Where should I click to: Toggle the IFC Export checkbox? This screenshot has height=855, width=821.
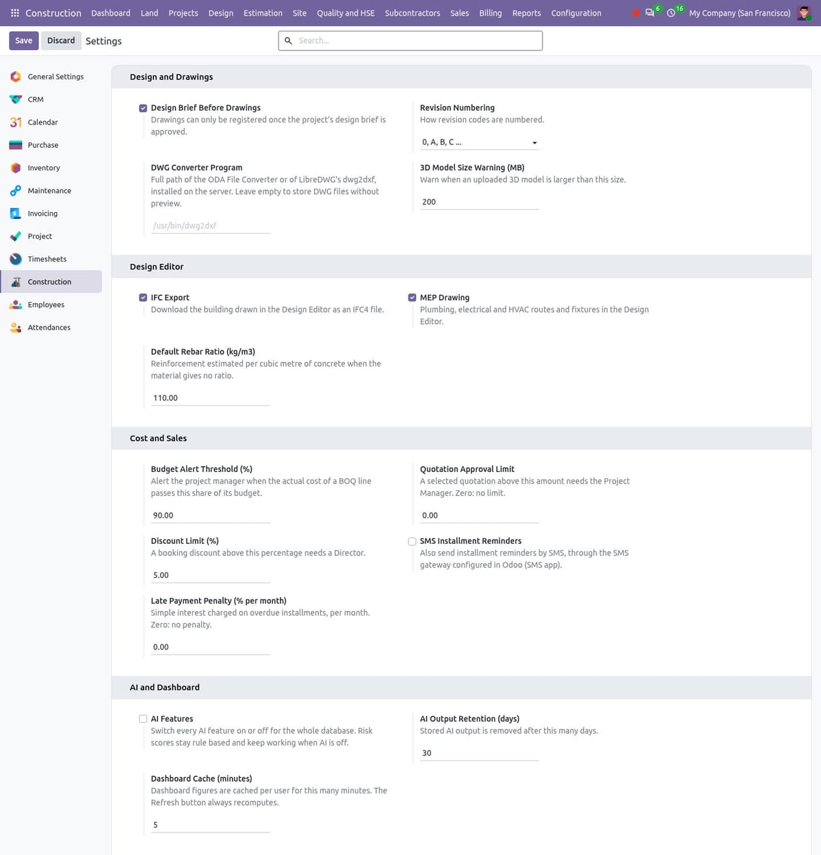click(143, 298)
